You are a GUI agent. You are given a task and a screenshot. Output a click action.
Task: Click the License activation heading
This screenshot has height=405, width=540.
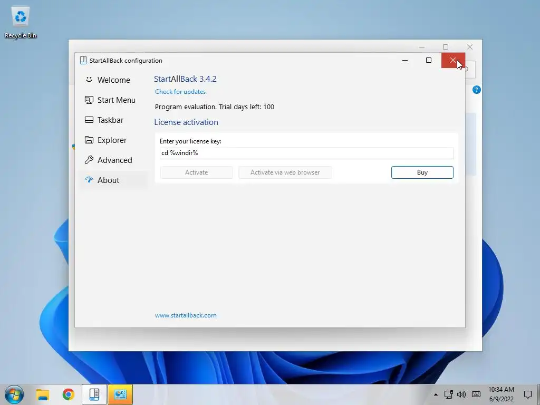(x=186, y=122)
